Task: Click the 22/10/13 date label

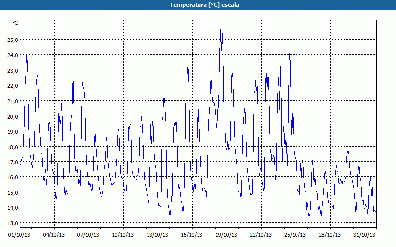Action: pos(261,235)
